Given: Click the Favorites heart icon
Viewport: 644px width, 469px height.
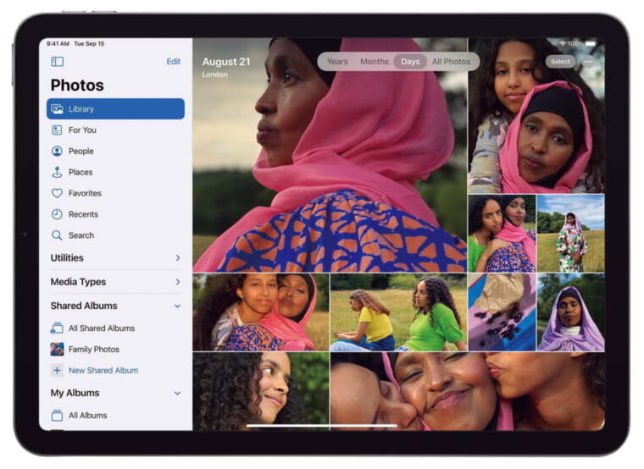Looking at the screenshot, I should point(57,193).
